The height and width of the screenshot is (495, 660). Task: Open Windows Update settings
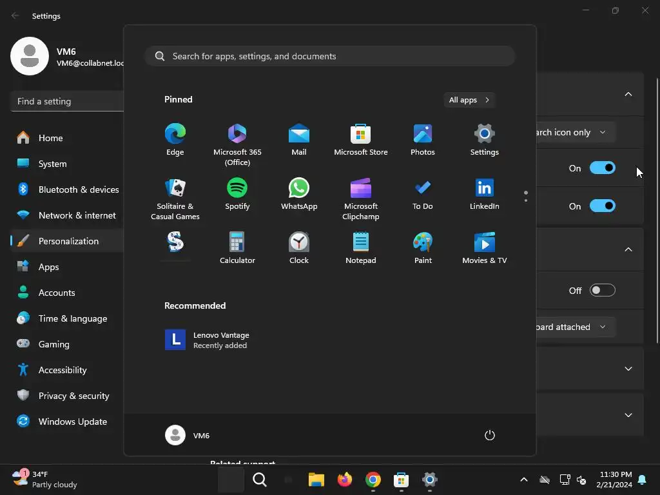pos(67,422)
